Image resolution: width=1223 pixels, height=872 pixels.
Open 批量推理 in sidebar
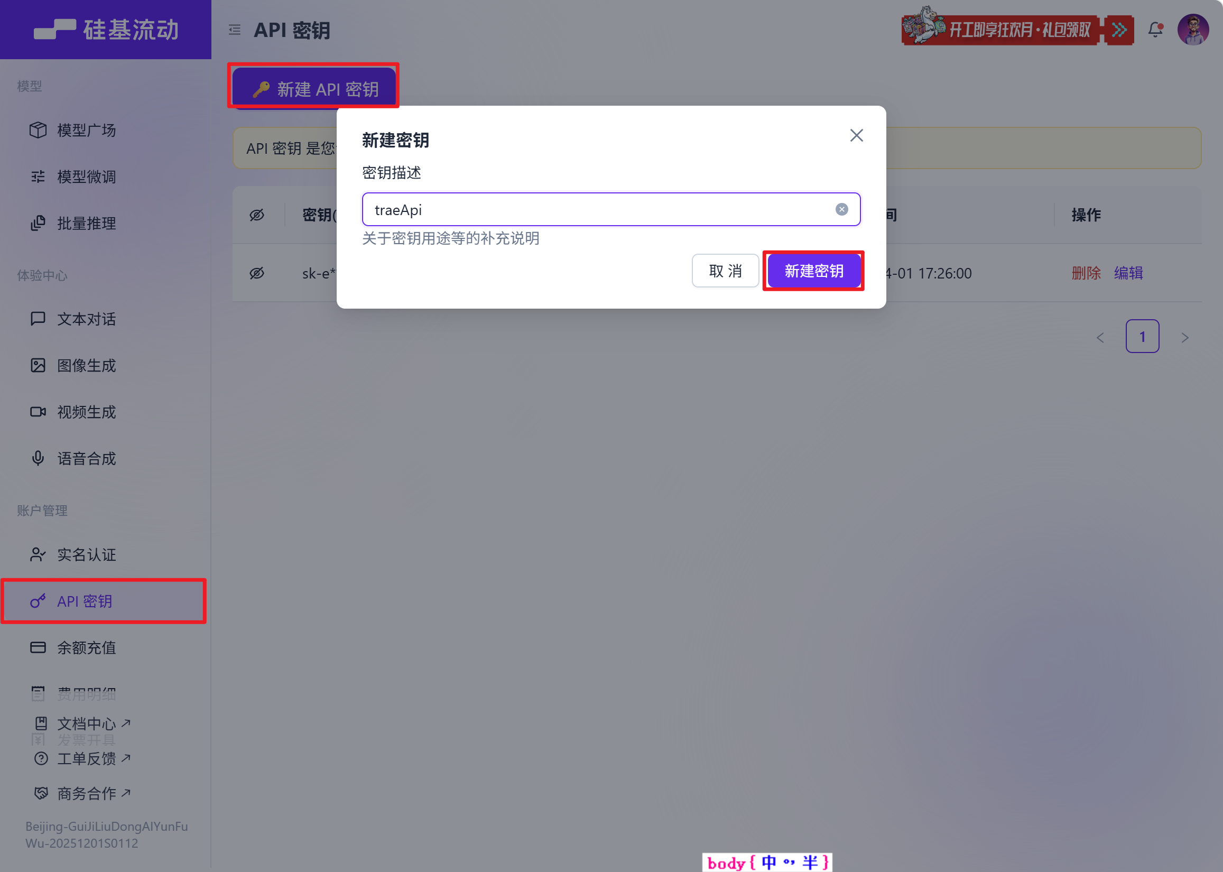coord(105,224)
